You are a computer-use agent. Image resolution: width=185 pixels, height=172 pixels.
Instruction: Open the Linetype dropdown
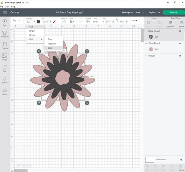pyautogui.click(x=31, y=22)
